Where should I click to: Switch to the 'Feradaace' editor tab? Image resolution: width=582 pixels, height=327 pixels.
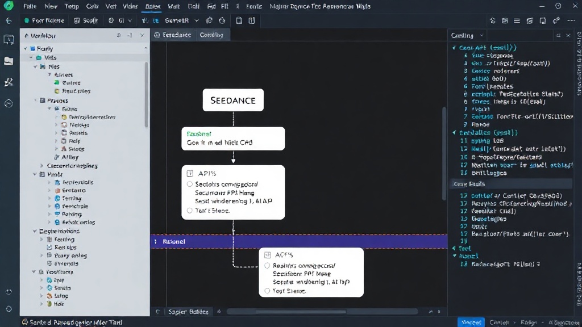(173, 35)
